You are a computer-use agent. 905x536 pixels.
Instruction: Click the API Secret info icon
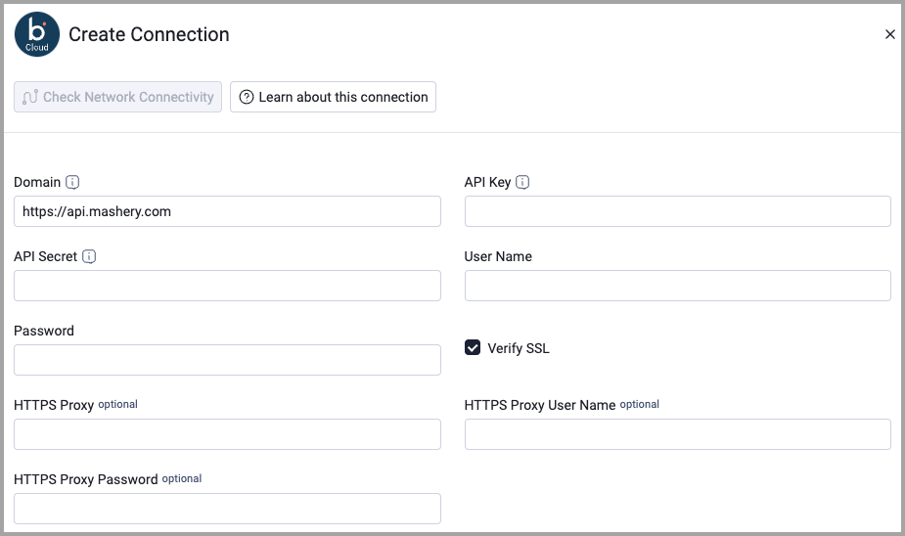(x=89, y=256)
